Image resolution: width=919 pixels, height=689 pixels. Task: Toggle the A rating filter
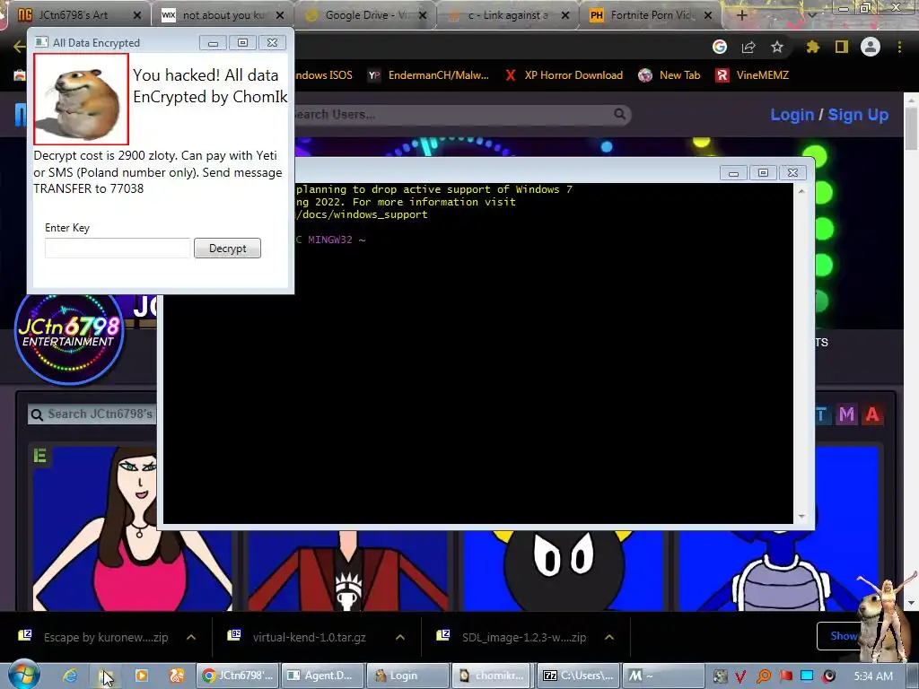[872, 414]
